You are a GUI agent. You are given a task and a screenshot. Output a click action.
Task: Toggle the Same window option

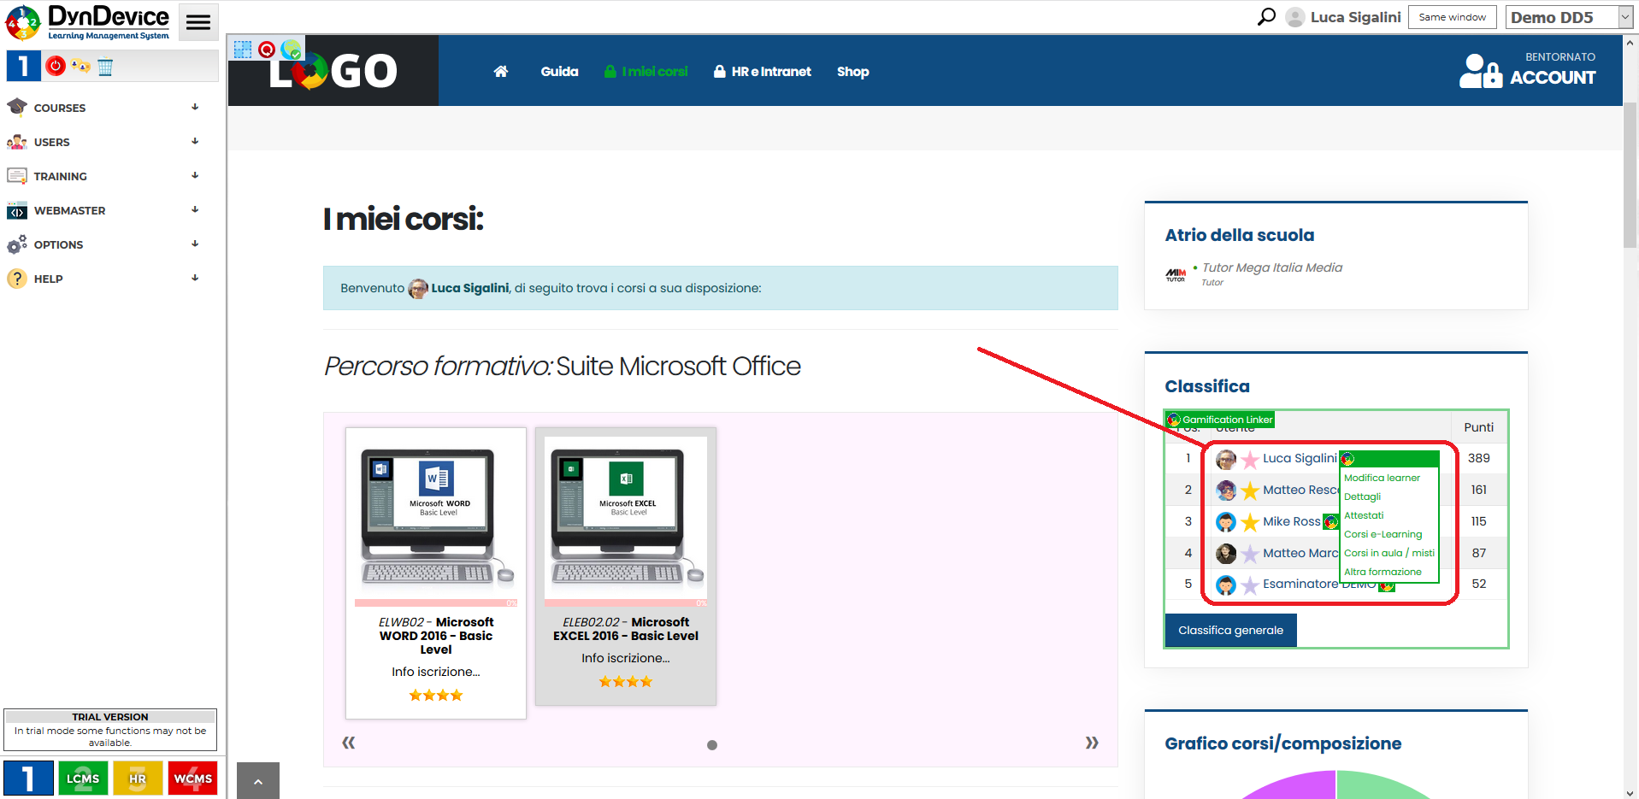(1452, 17)
